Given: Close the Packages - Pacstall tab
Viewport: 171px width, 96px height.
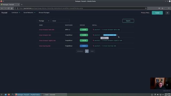Looking at the screenshot, I should point(18,5).
